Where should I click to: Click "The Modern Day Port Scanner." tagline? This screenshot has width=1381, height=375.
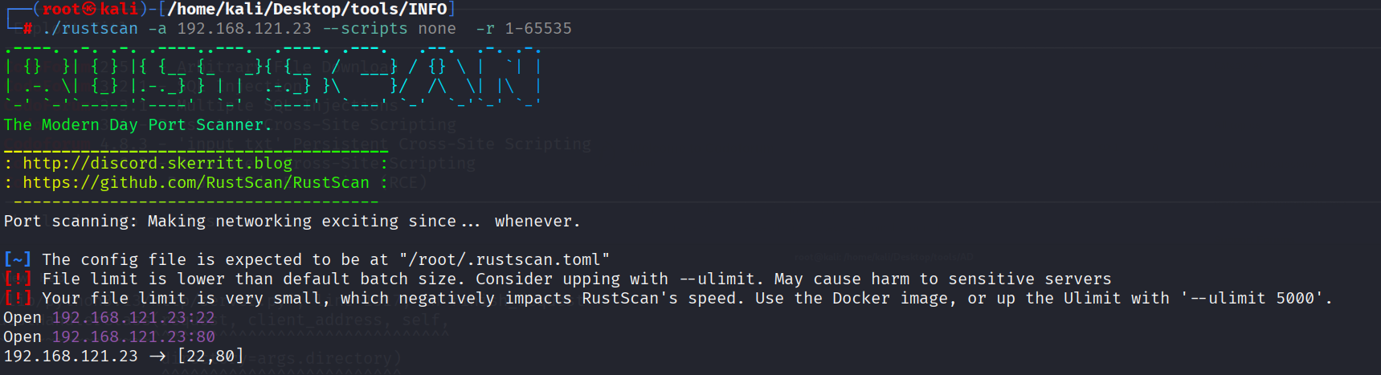tap(138, 124)
